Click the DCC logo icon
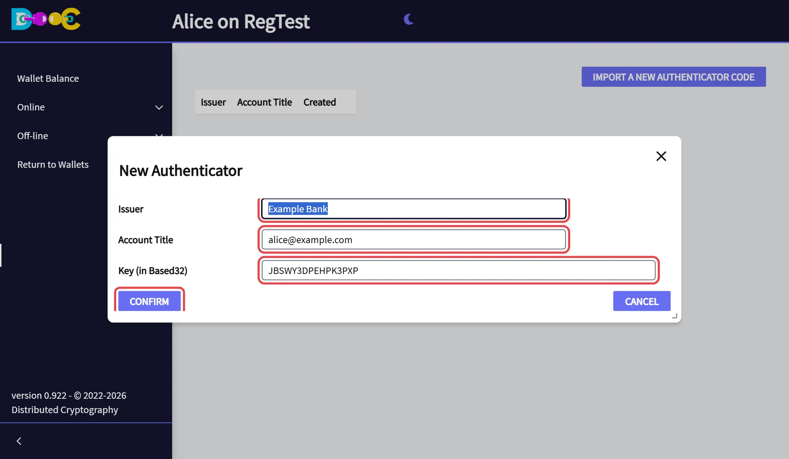Image resolution: width=789 pixels, height=459 pixels. [x=46, y=19]
